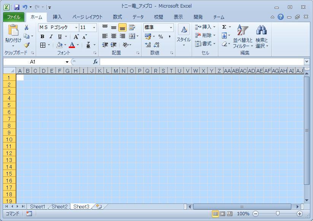Click the red font color swatch

72,45
